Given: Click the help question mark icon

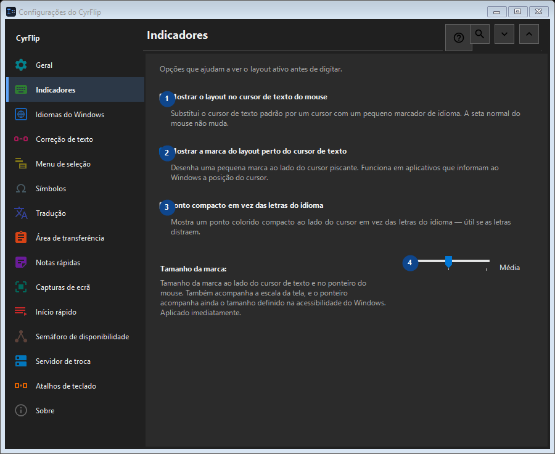Looking at the screenshot, I should coord(458,38).
